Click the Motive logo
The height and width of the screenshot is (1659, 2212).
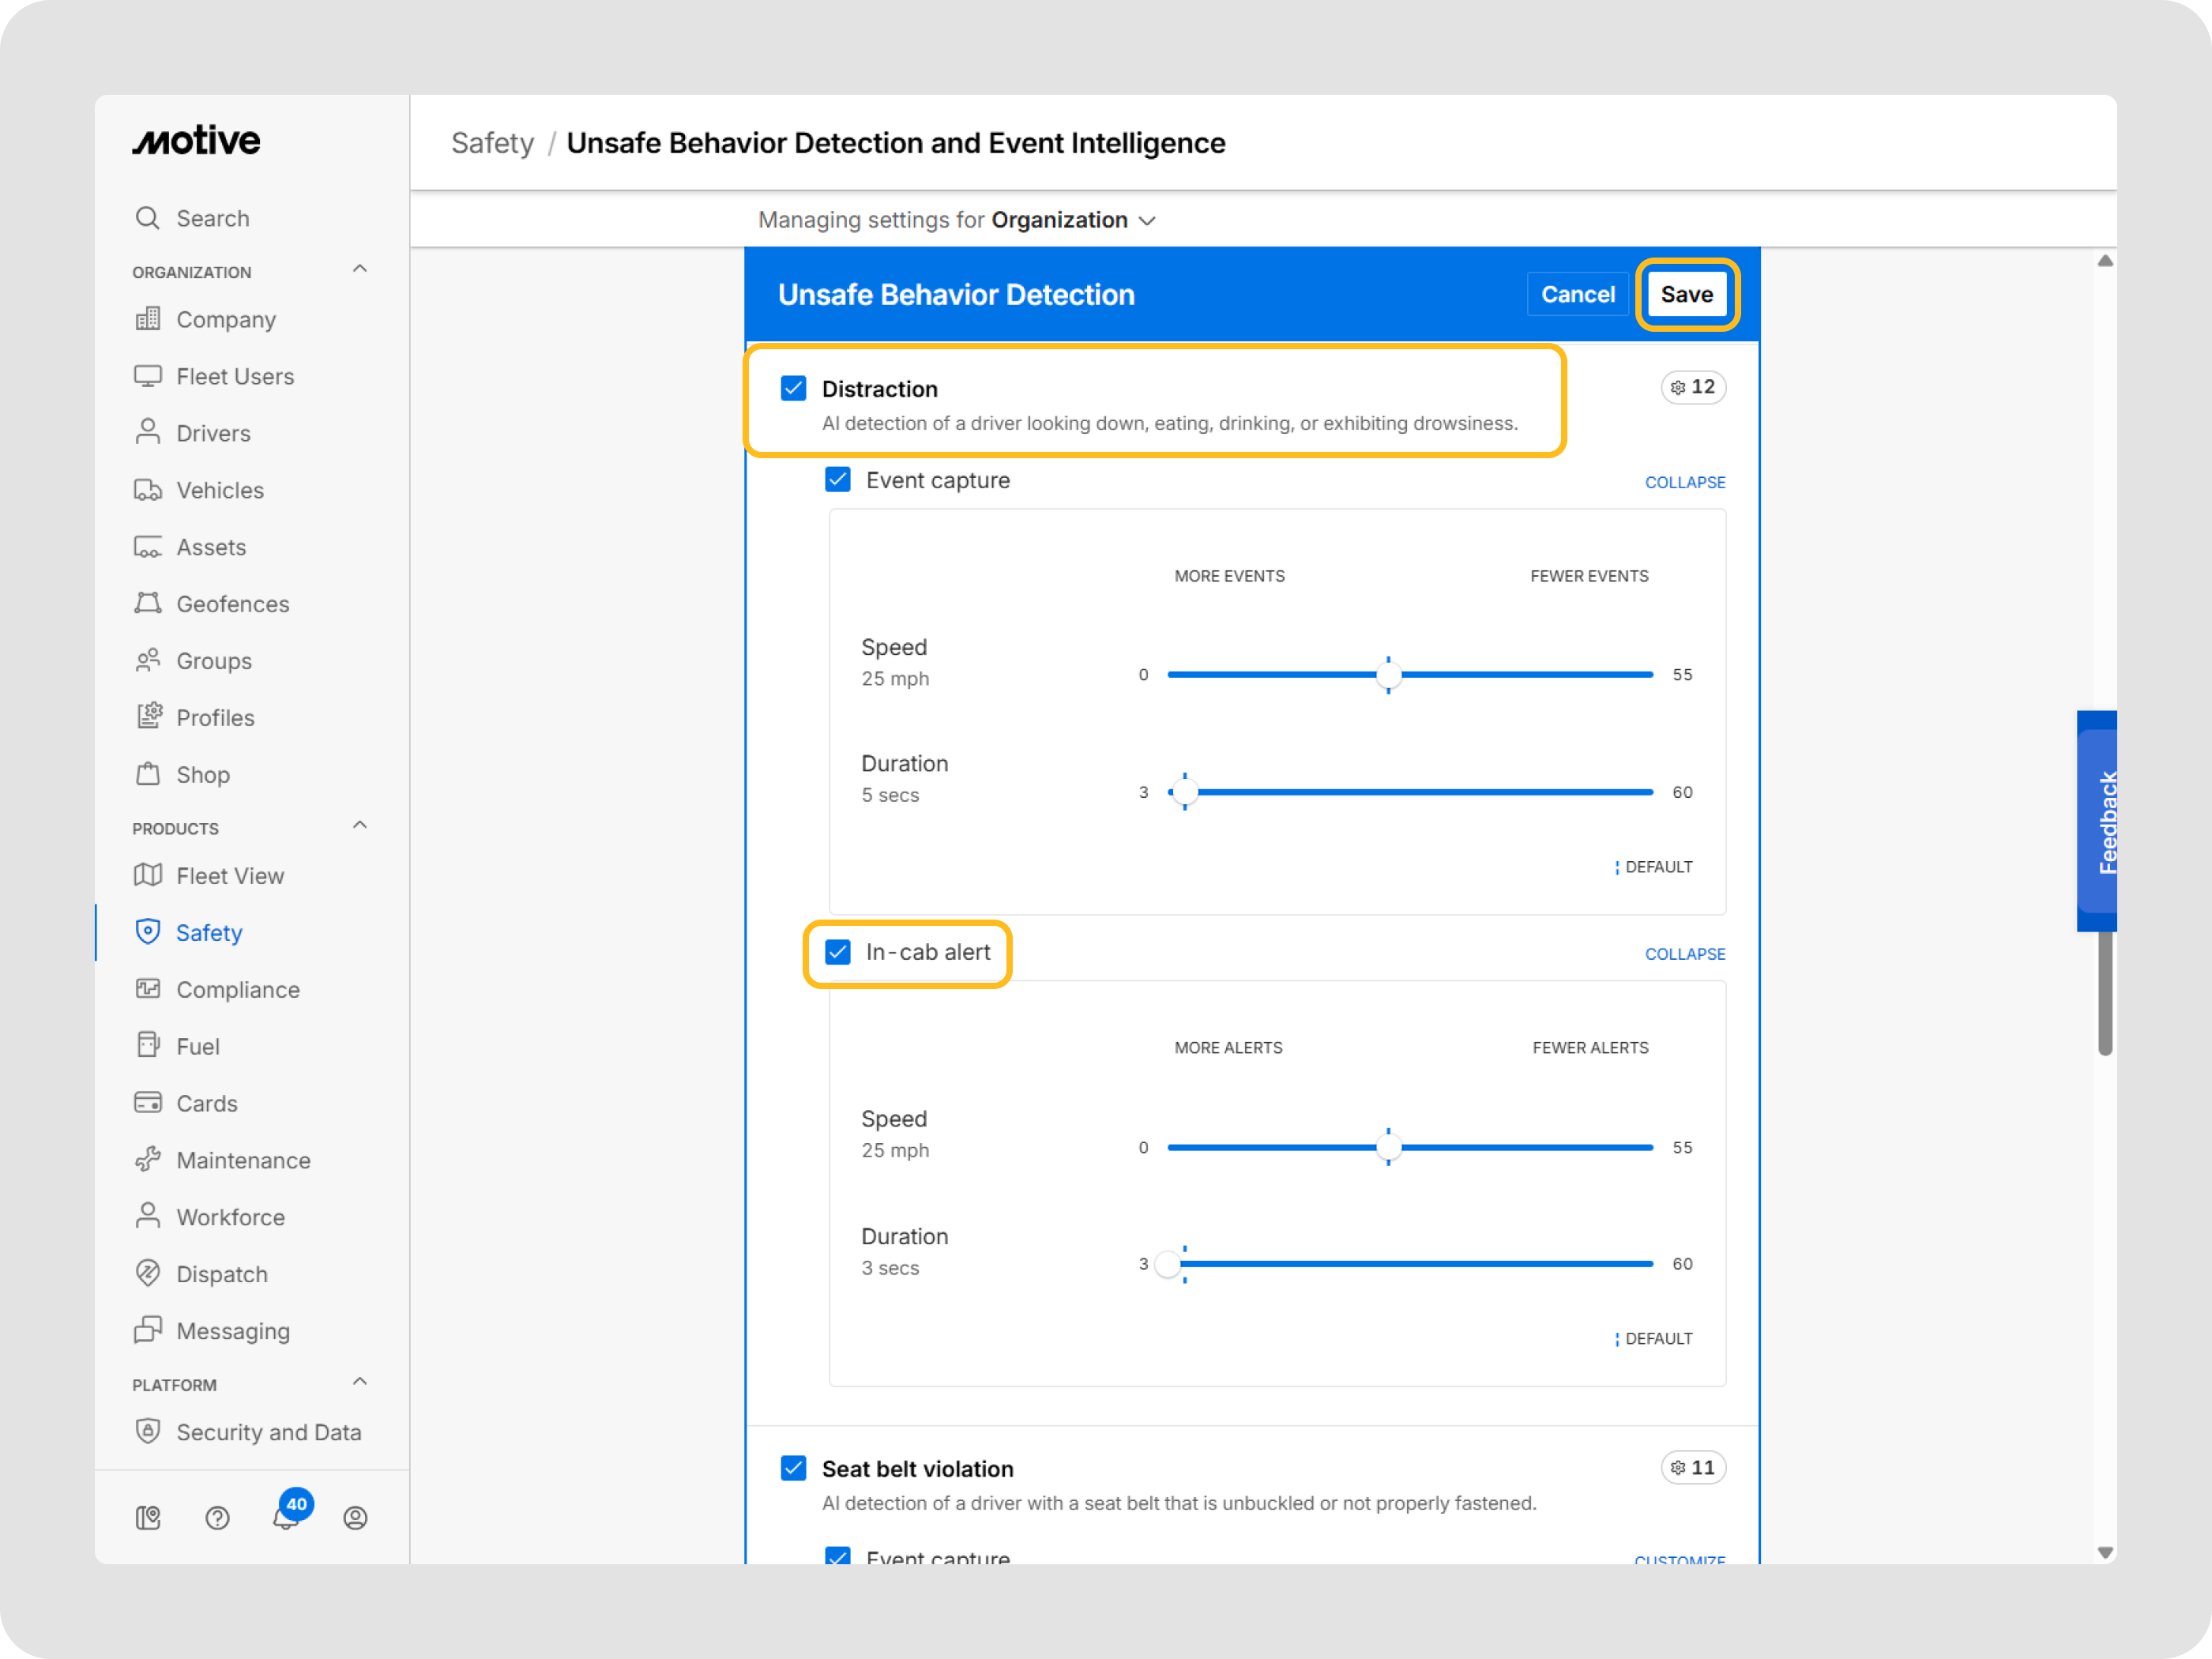[x=197, y=141]
